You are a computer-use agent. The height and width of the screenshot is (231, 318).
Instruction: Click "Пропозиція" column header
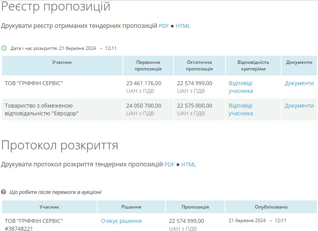pyautogui.click(x=195, y=207)
